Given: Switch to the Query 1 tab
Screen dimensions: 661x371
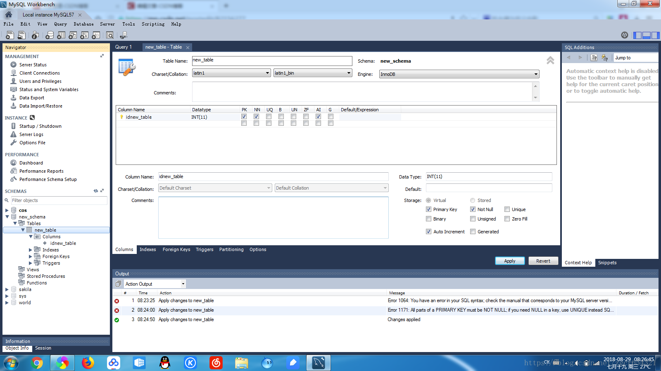Looking at the screenshot, I should pos(124,47).
